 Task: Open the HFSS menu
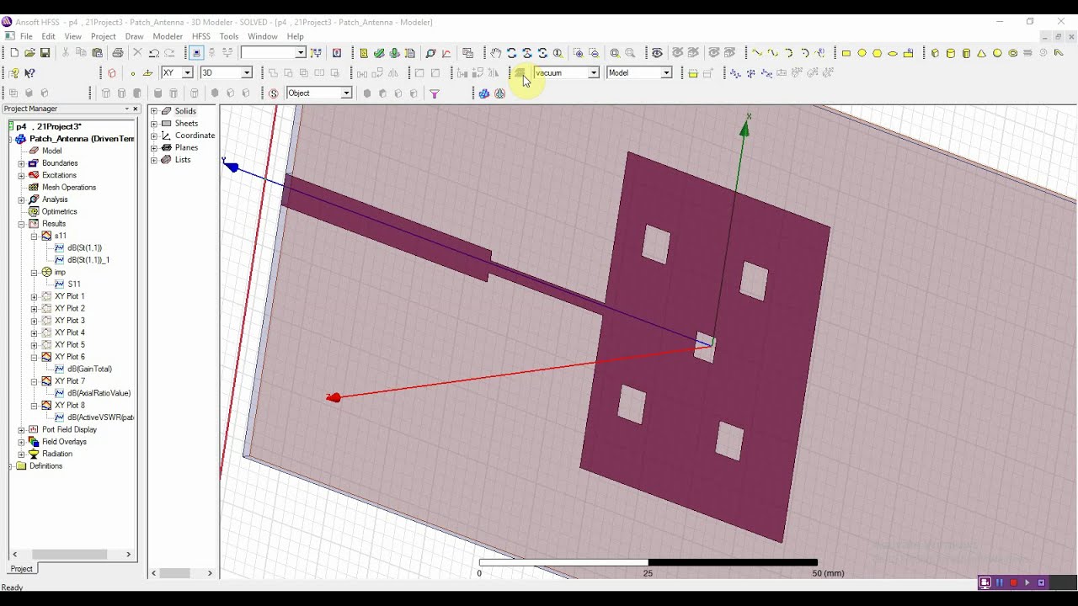click(201, 37)
